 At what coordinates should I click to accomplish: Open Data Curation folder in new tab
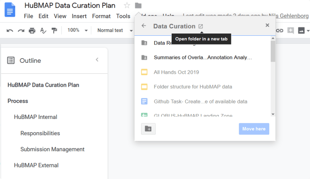click(200, 26)
